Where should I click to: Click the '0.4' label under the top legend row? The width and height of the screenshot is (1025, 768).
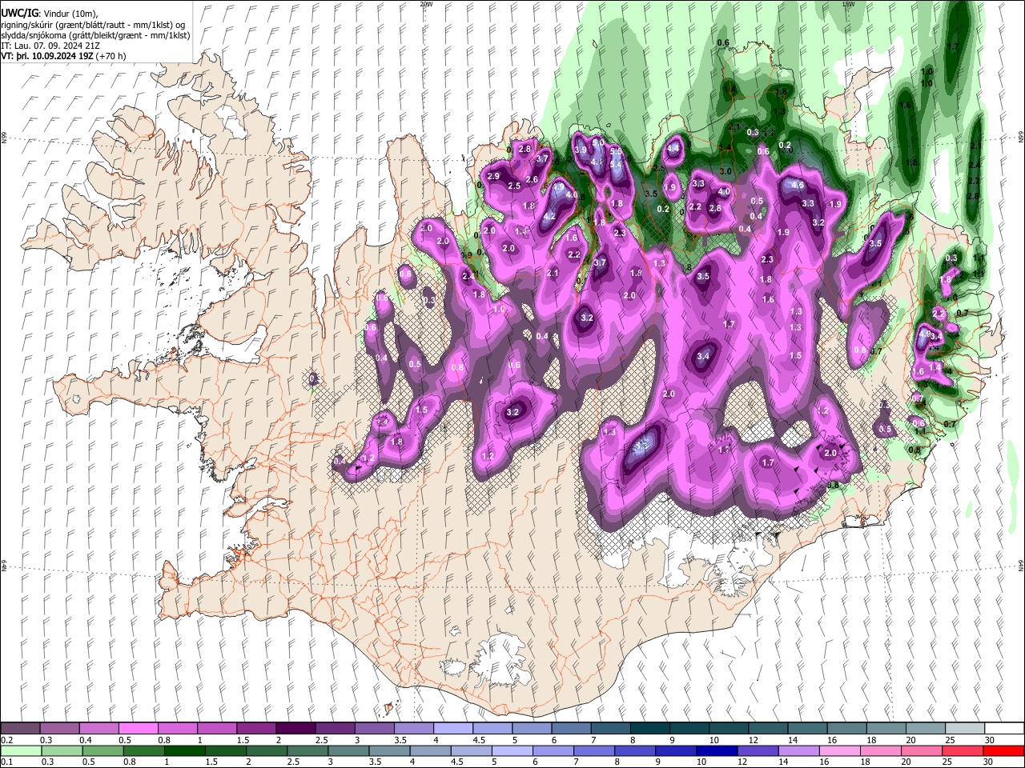[85, 740]
